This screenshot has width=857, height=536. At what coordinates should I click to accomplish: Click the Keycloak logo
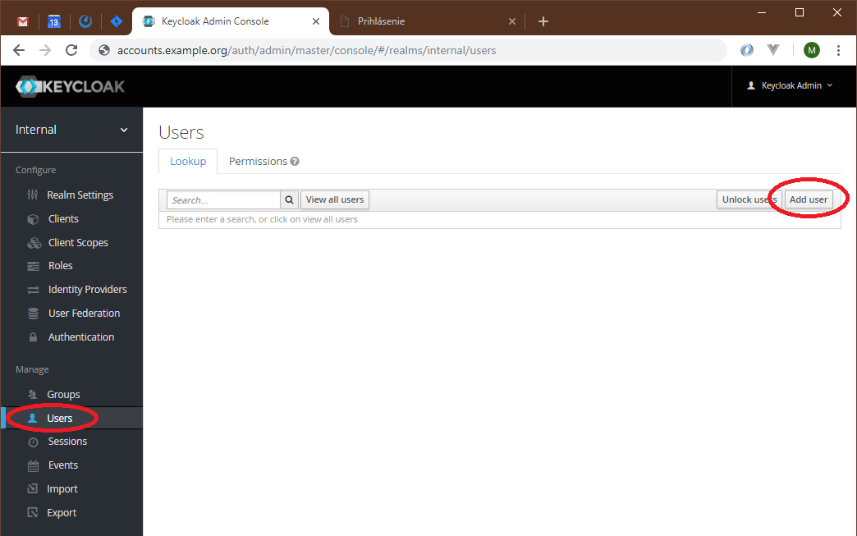click(x=71, y=86)
